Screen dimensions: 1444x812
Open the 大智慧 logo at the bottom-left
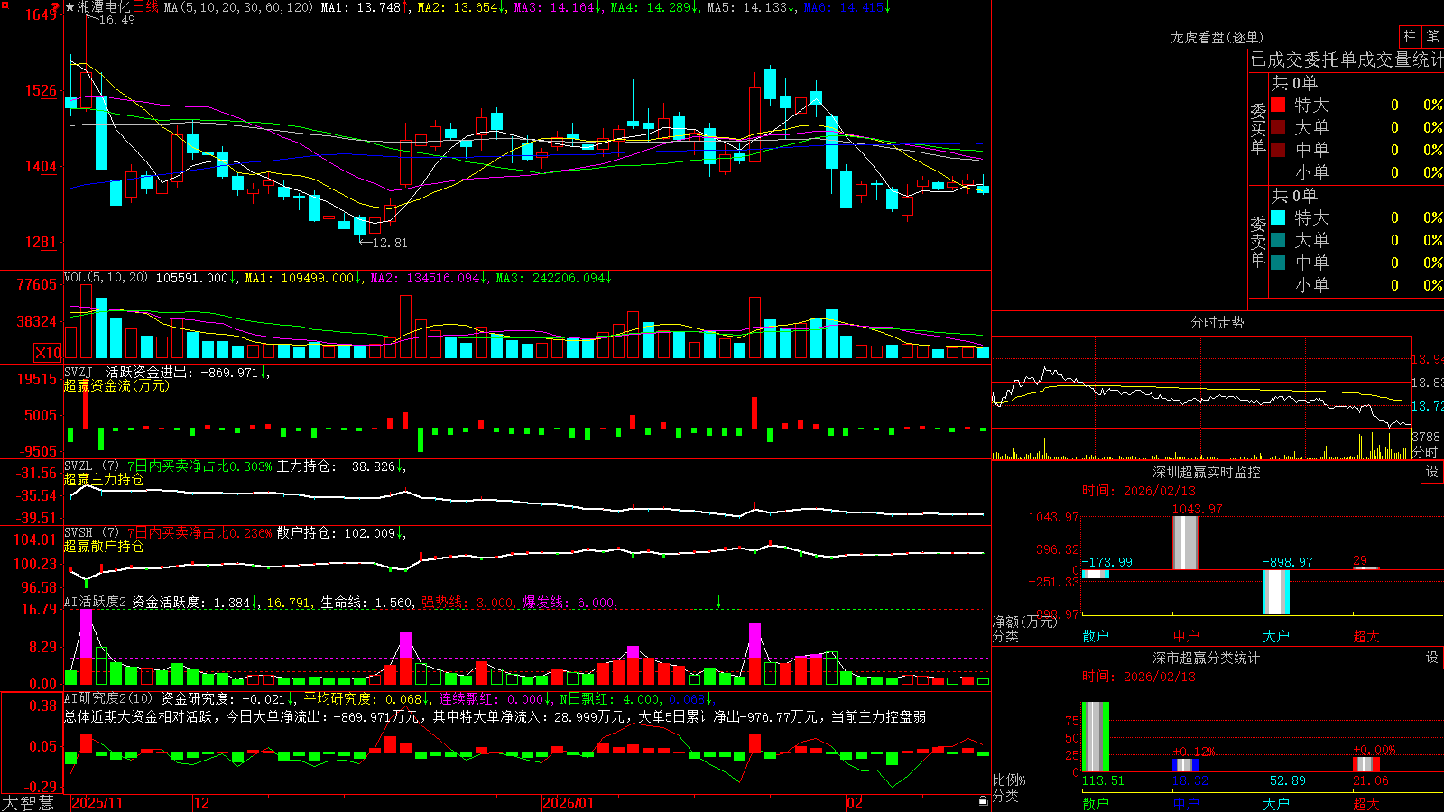(28, 802)
